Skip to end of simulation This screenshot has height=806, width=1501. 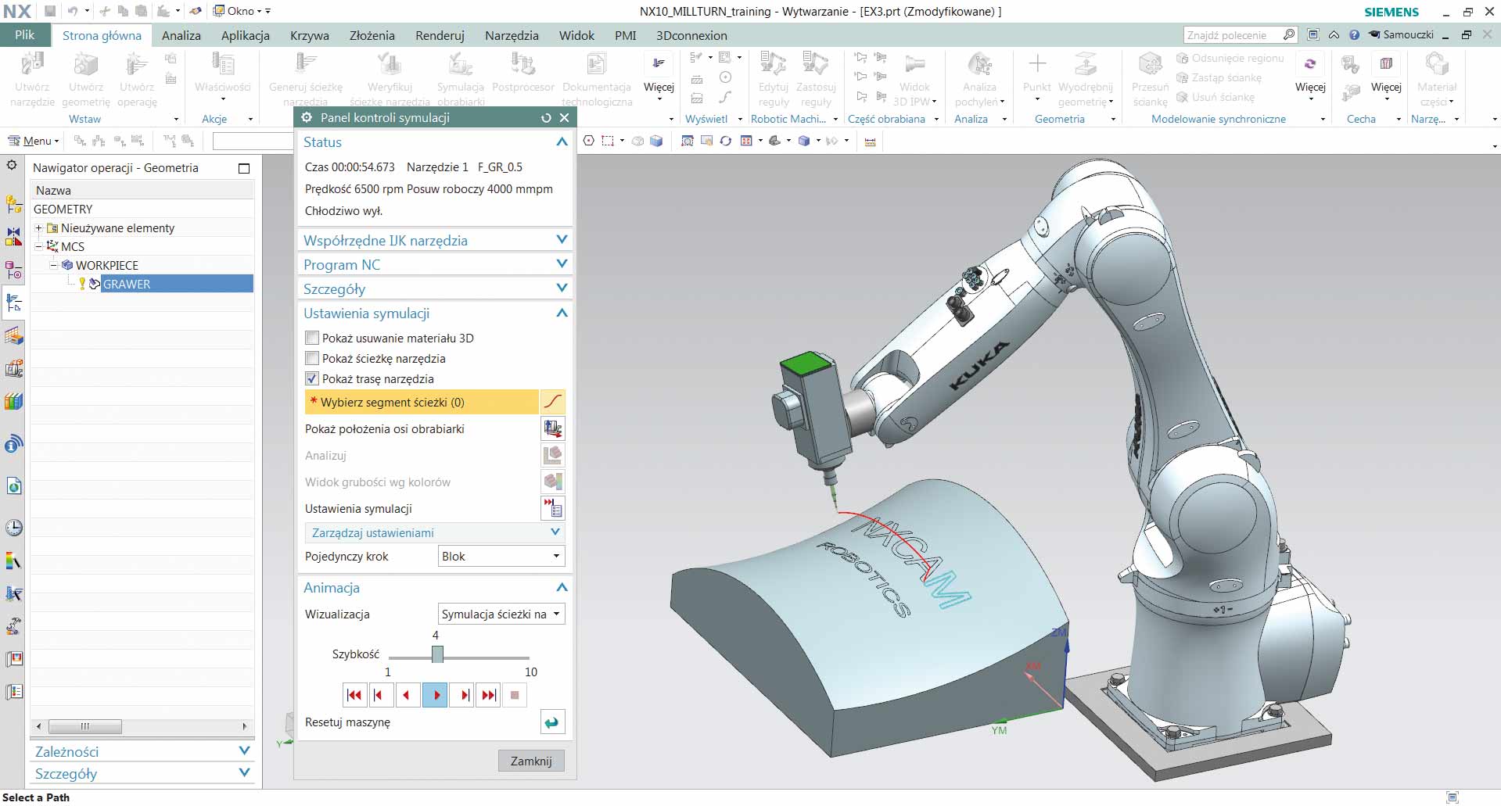coord(489,695)
